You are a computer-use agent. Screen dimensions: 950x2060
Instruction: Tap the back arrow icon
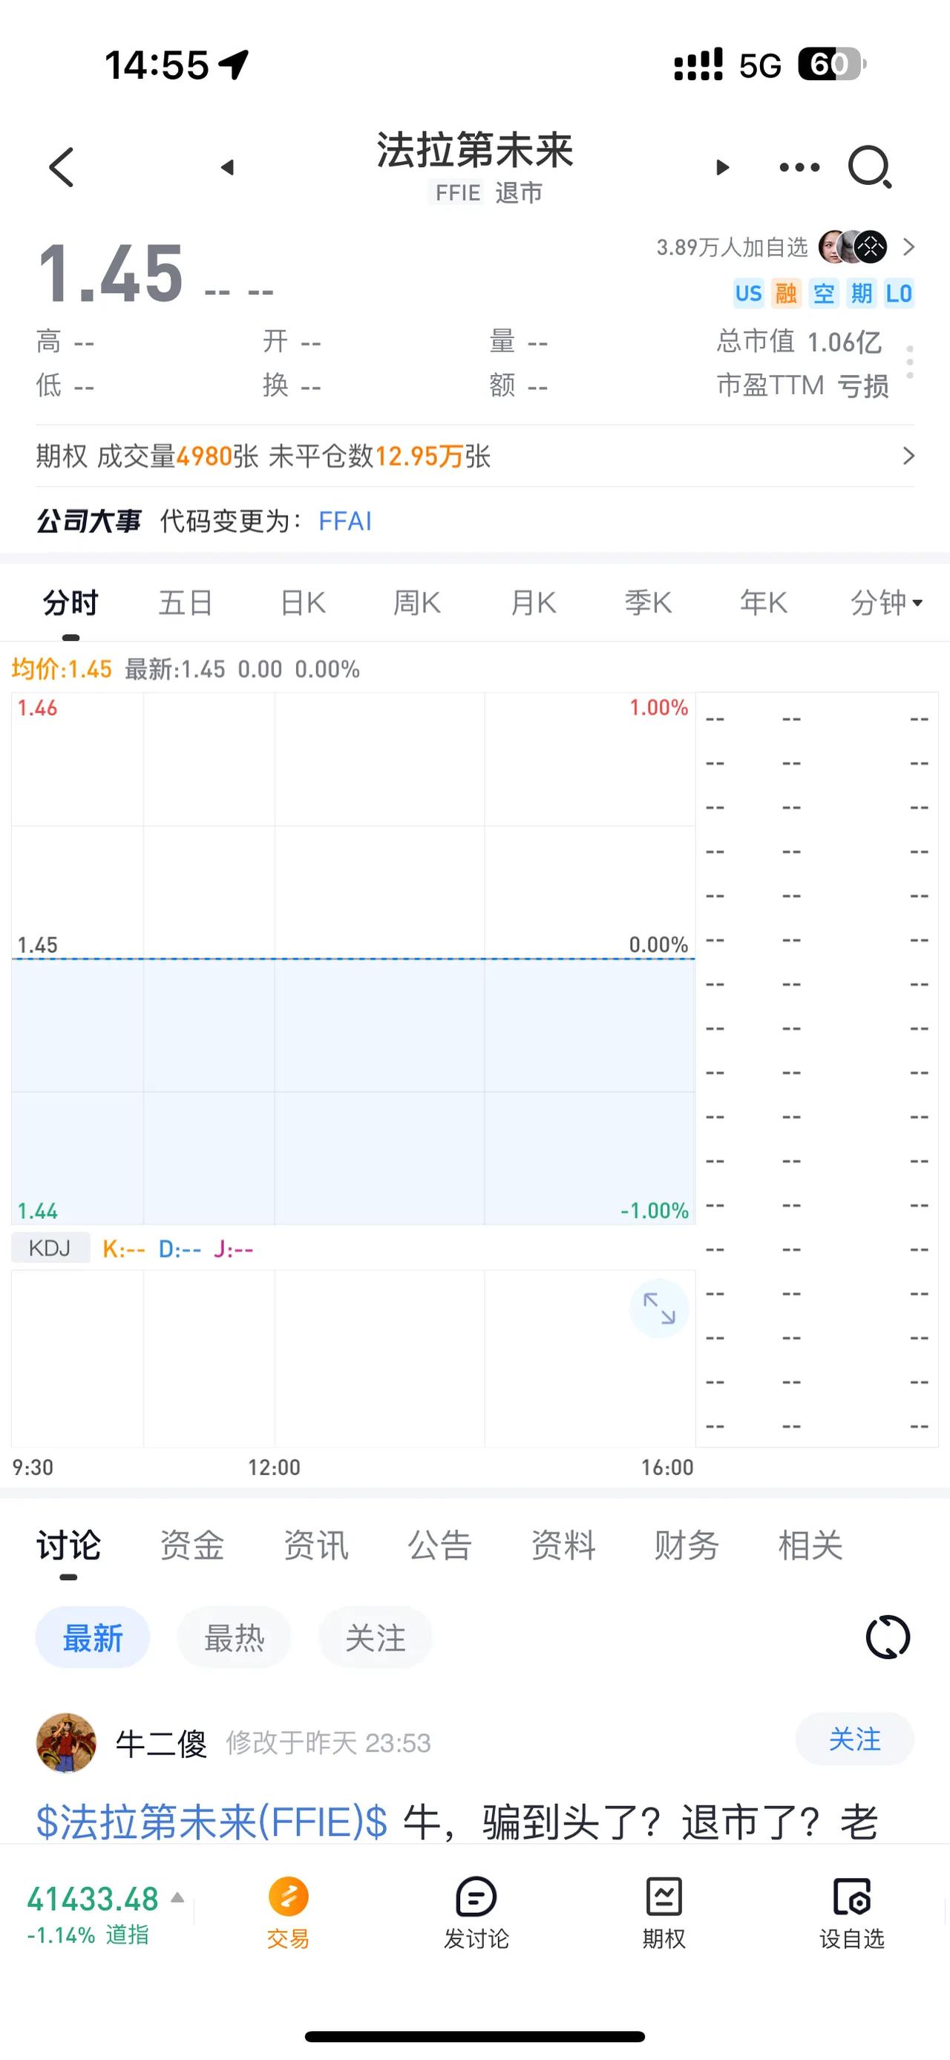62,167
